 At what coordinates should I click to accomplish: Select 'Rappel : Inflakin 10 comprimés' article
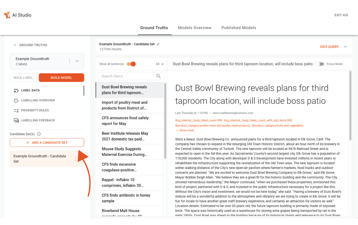pos(130,183)
